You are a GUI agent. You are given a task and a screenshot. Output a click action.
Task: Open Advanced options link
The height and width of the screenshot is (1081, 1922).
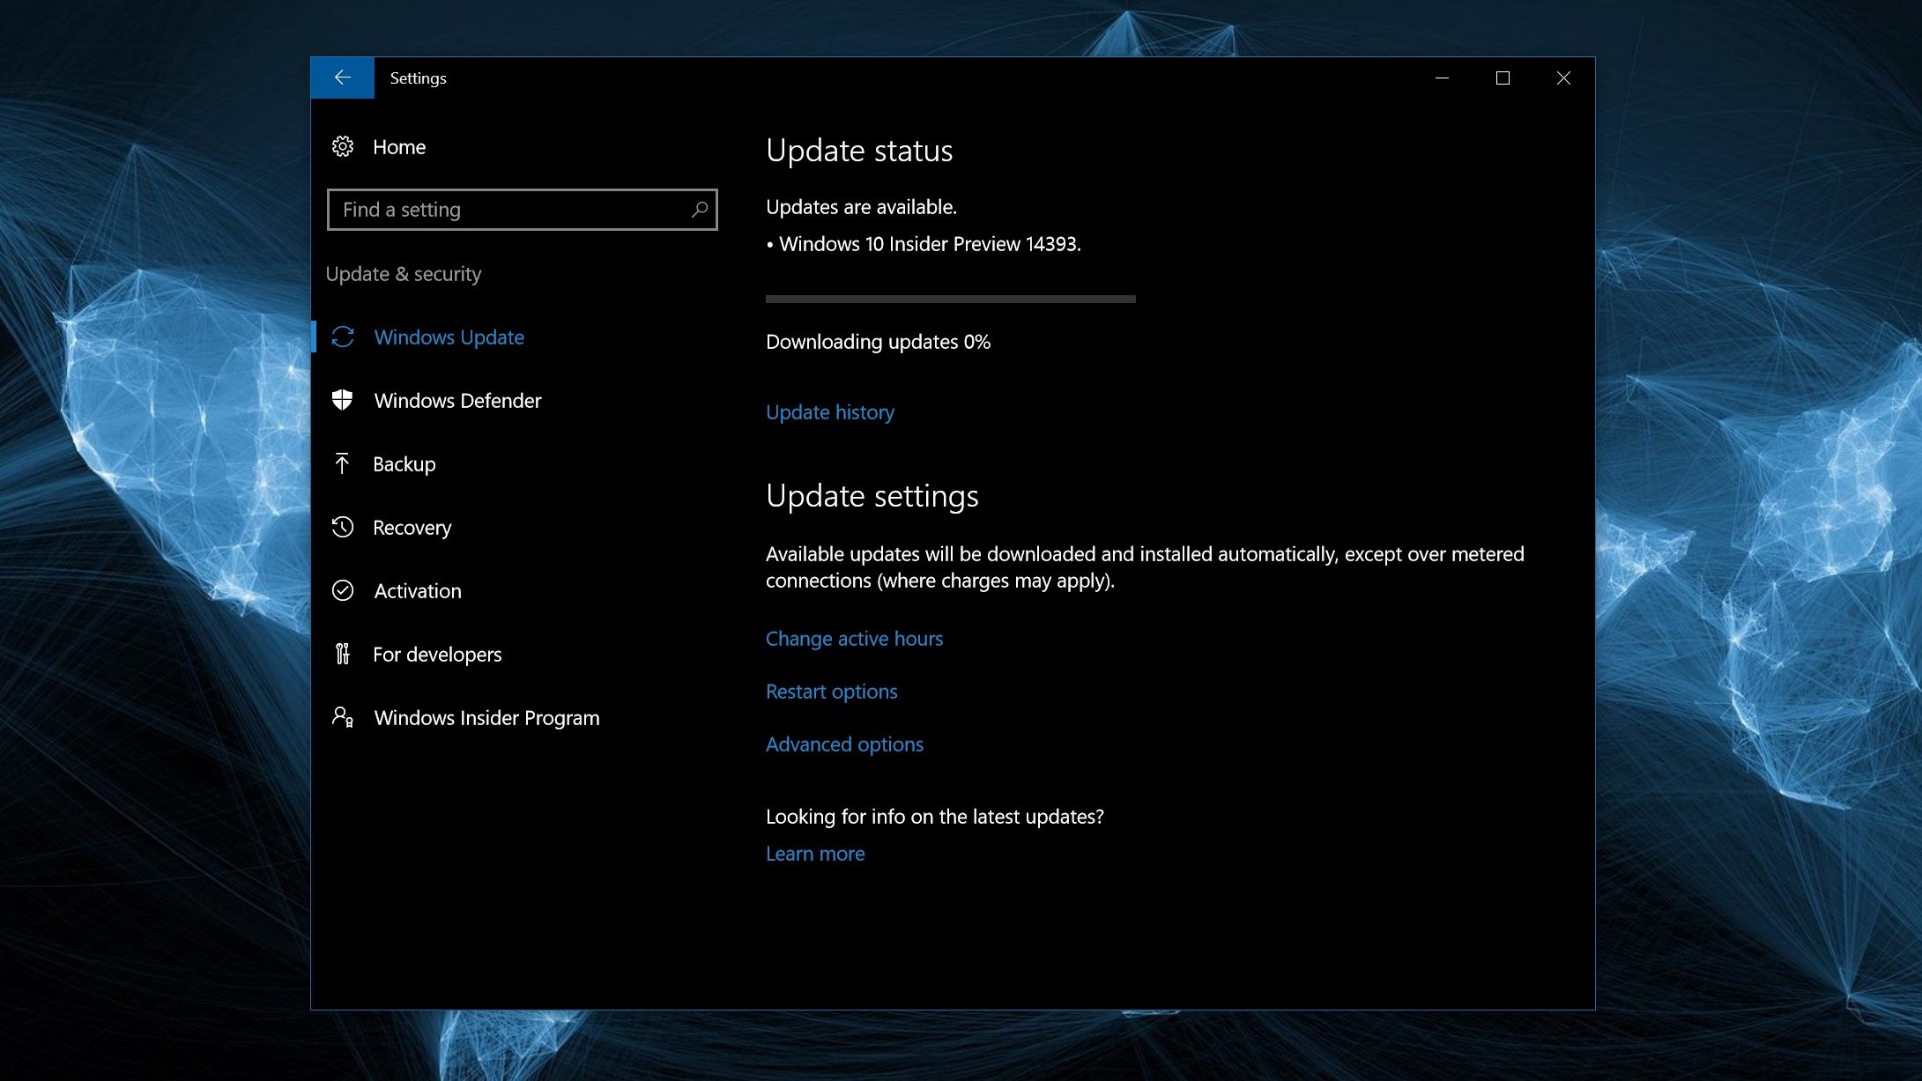(x=844, y=744)
